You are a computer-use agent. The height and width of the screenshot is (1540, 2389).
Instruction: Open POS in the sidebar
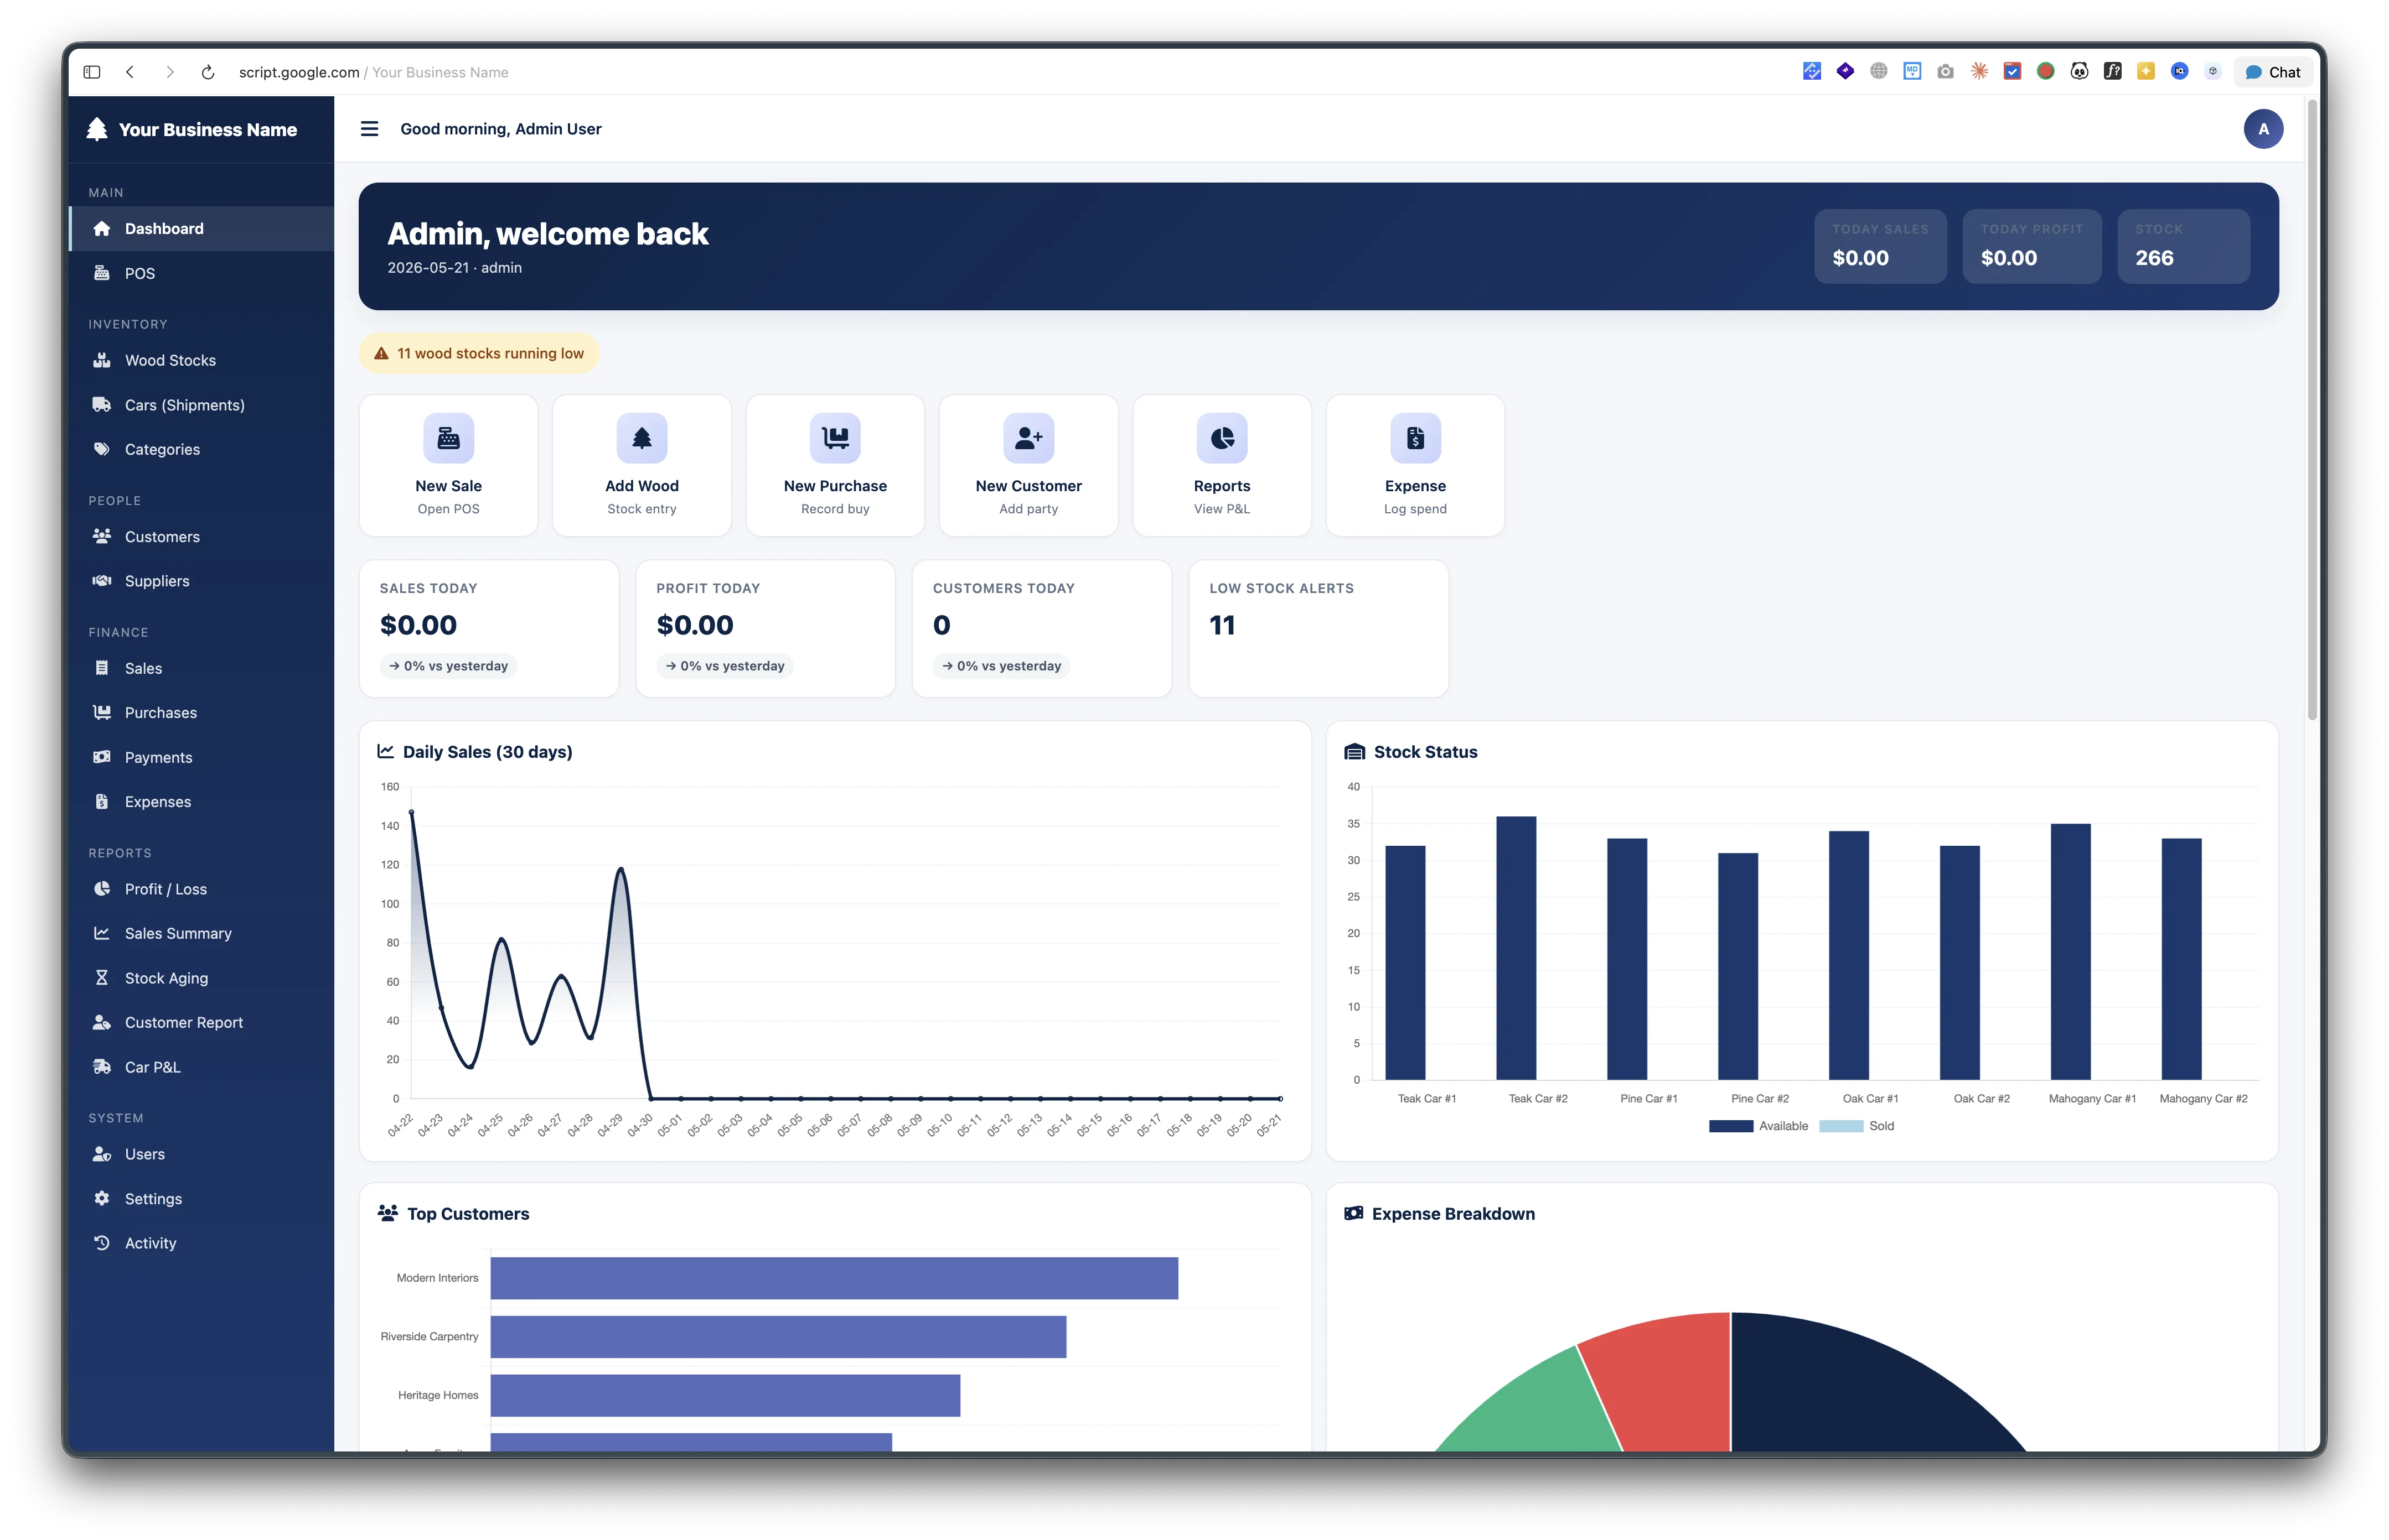point(201,273)
